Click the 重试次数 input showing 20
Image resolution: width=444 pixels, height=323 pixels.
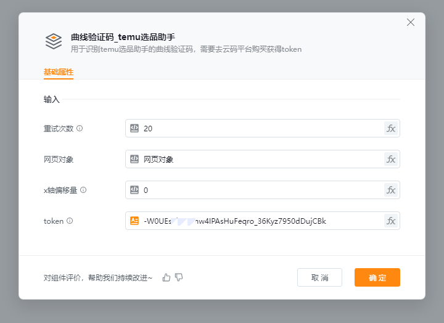pos(263,128)
